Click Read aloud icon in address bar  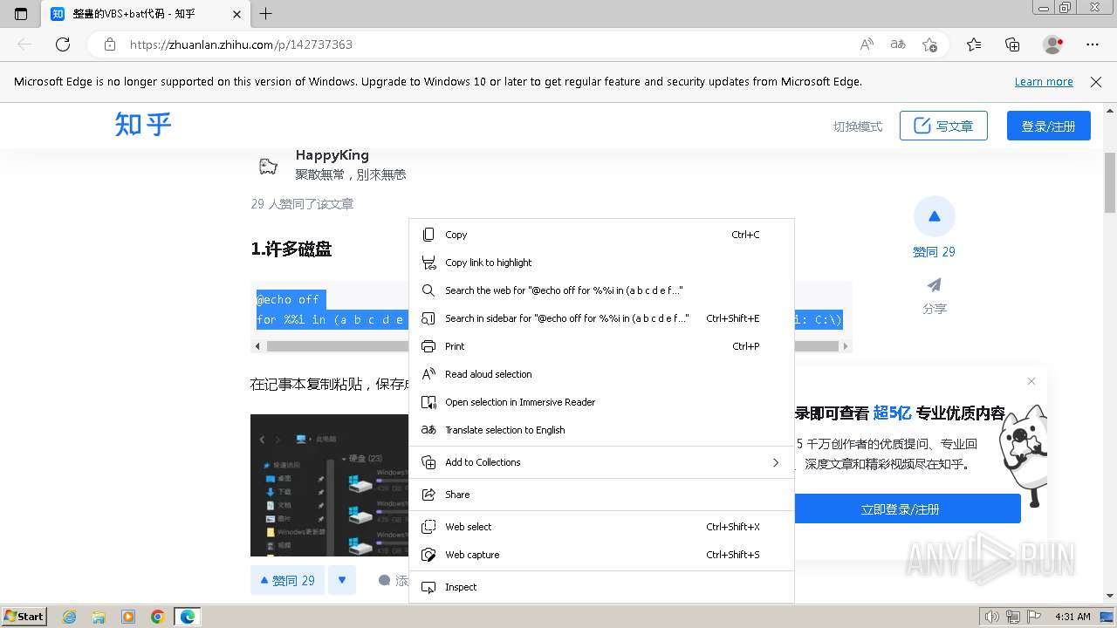pyautogui.click(x=867, y=44)
